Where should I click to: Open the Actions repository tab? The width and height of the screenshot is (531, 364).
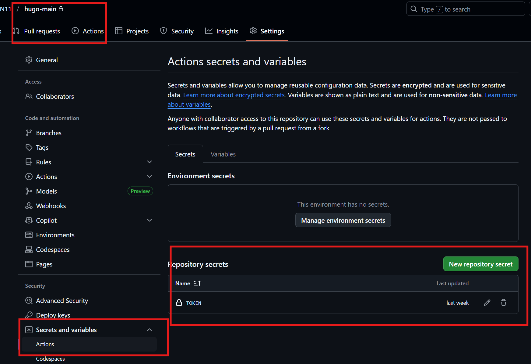coord(88,31)
